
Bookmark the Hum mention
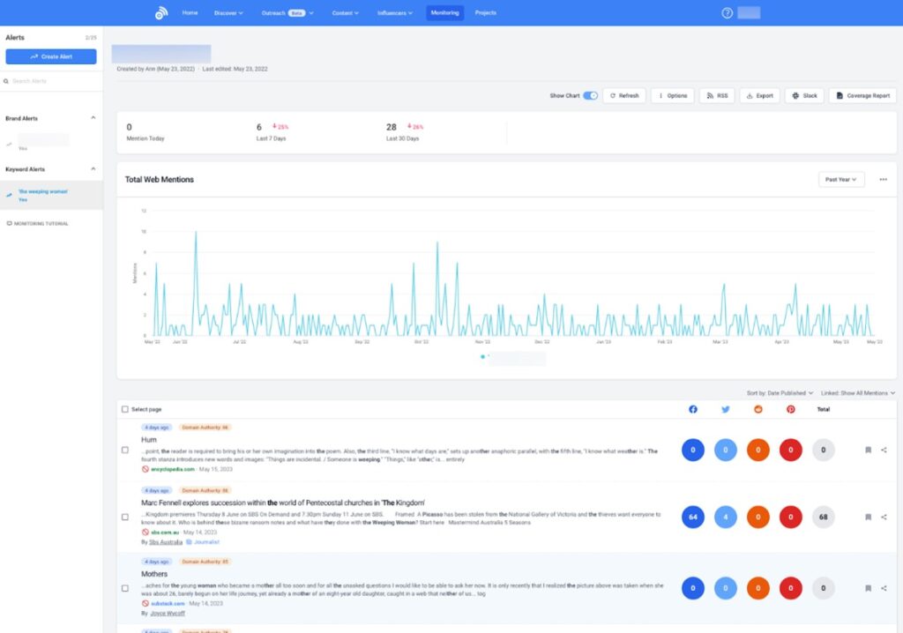(x=869, y=450)
